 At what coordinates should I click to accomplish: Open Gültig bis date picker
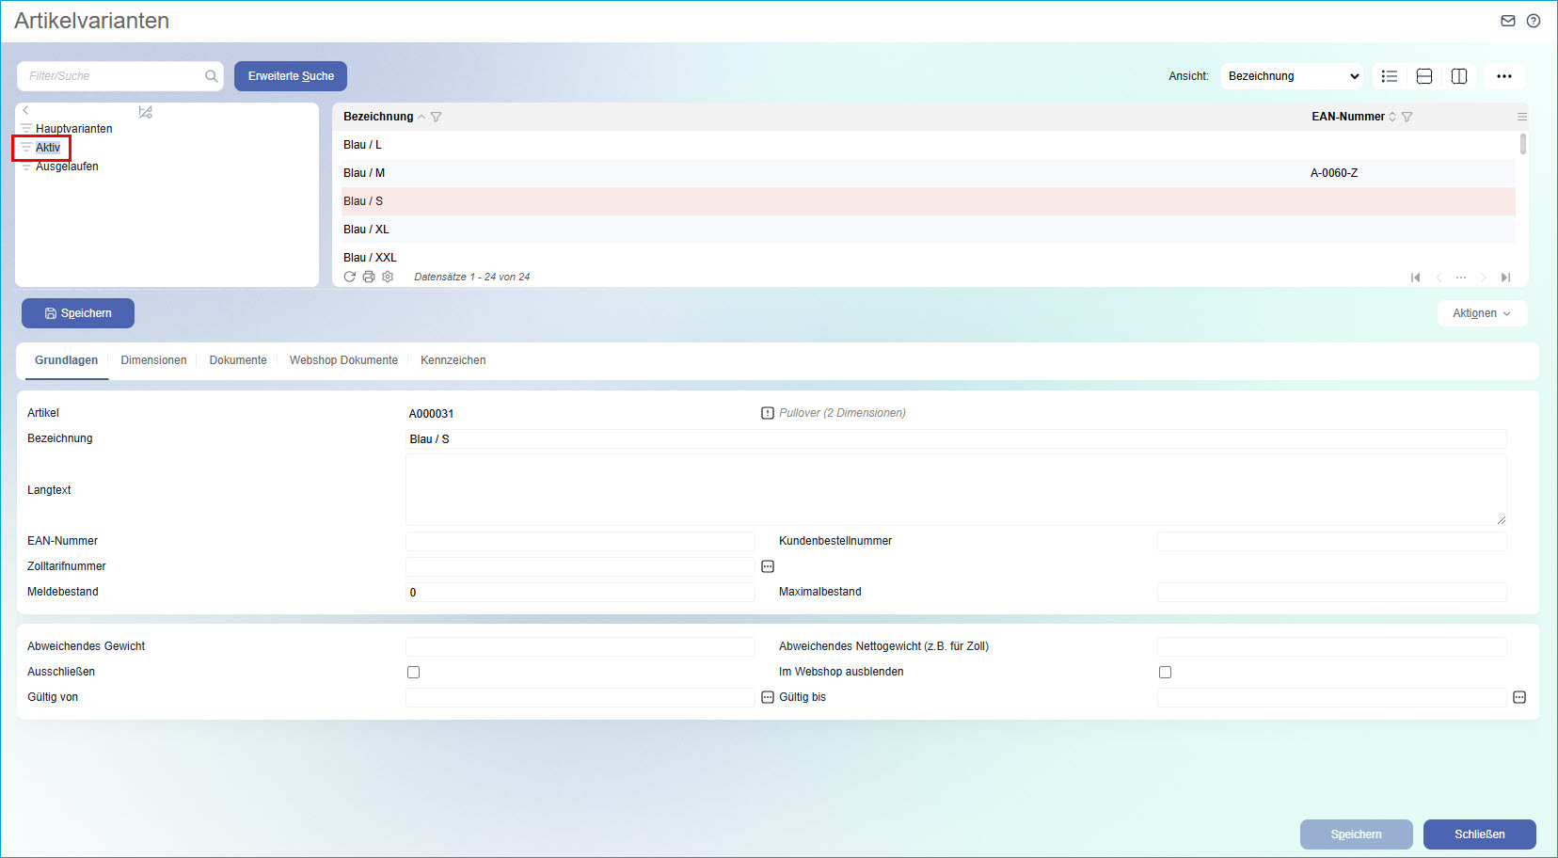(1519, 697)
